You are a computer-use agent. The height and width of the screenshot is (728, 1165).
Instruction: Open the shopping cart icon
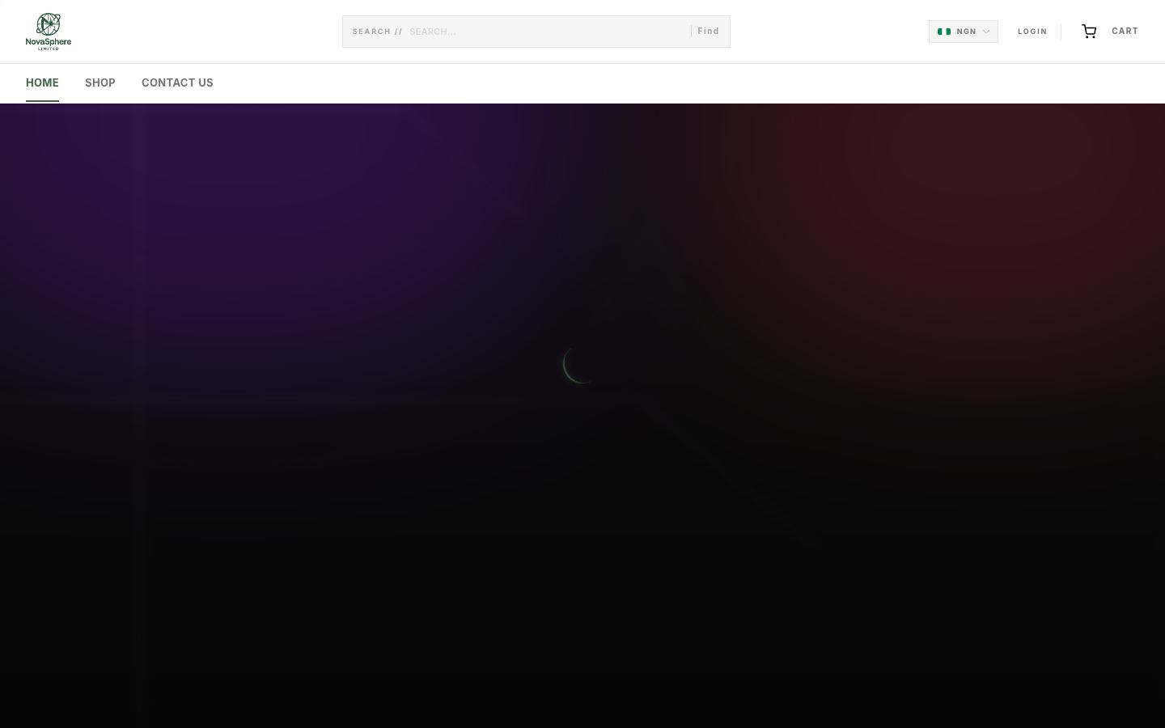[x=1089, y=32]
